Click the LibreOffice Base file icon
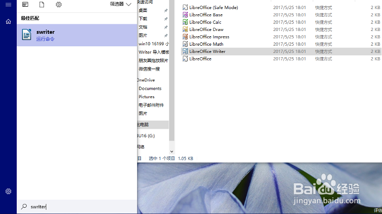382x214 pixels. [x=185, y=15]
